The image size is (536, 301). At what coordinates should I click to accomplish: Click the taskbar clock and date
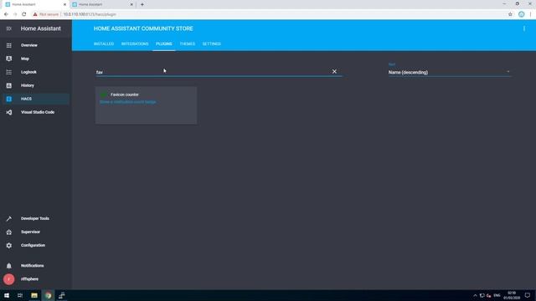[x=512, y=295]
